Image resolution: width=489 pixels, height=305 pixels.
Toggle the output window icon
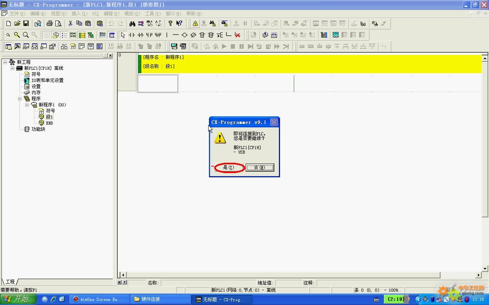coord(17,47)
